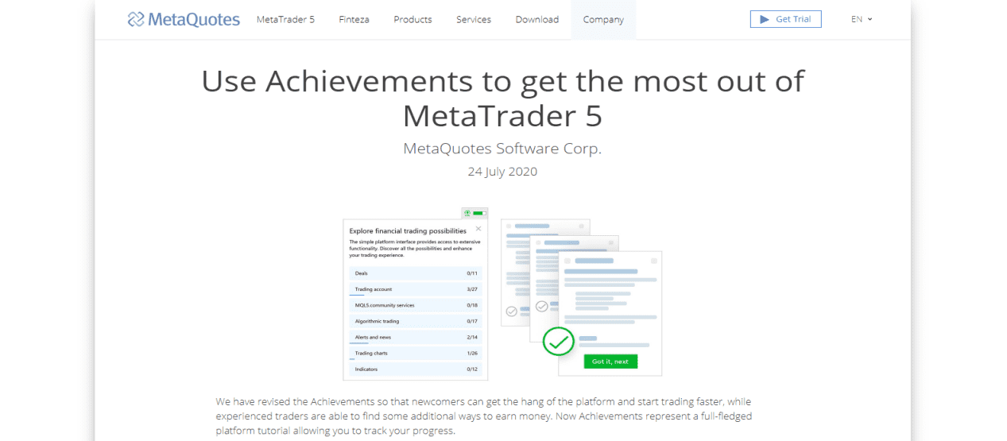Click the achievements progress indicator icon
Viewport: 1007px width, 441px height.
point(474,213)
